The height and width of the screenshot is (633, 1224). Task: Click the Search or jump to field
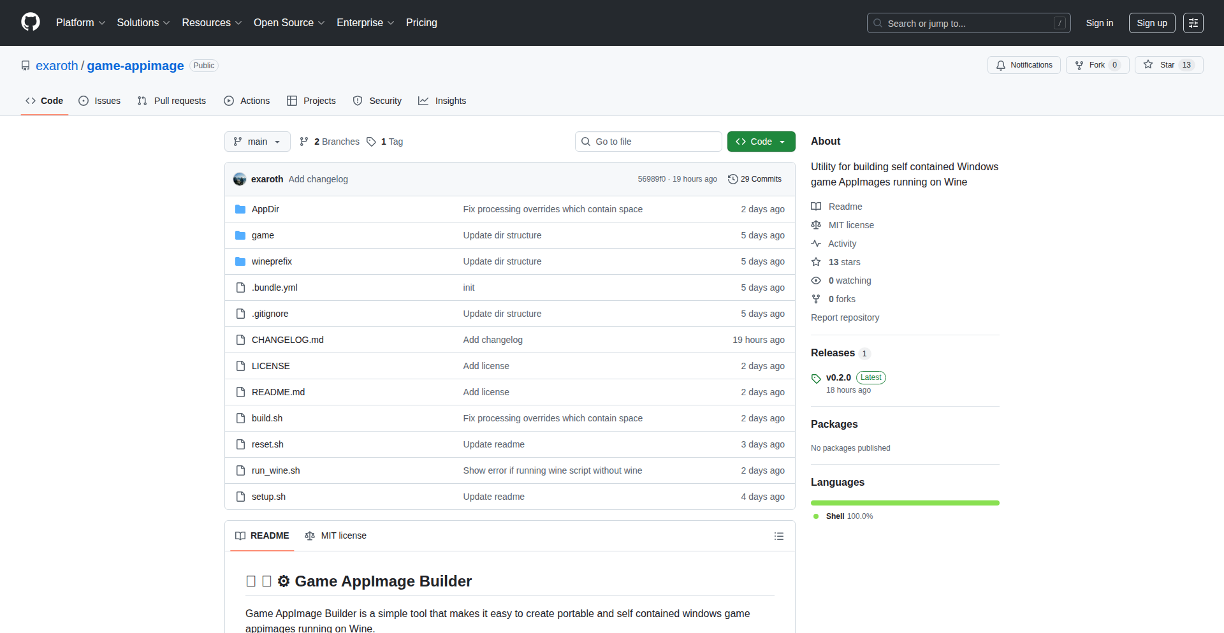pos(968,23)
